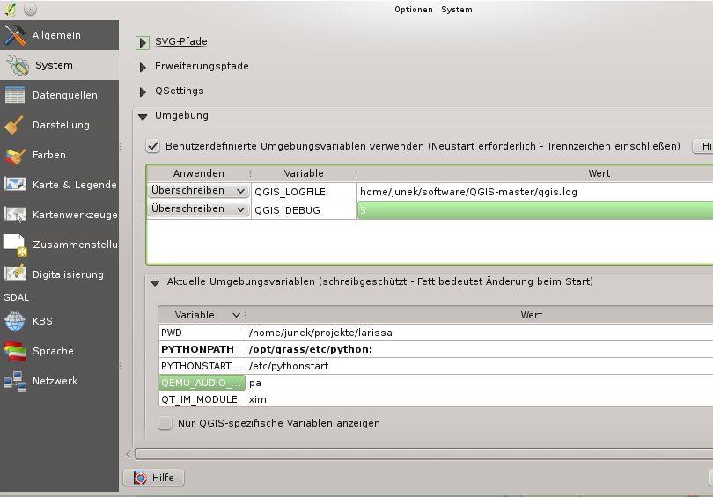The height and width of the screenshot is (497, 713).
Task: Open the Farben color icon
Action: click(15, 155)
